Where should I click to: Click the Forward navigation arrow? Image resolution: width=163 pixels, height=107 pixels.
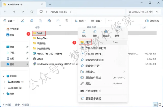click(x=14, y=12)
